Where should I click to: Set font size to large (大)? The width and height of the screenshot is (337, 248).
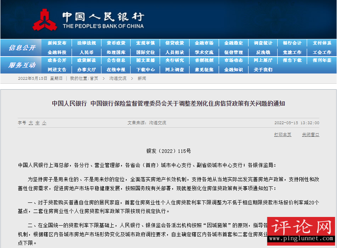[x=31, y=123]
